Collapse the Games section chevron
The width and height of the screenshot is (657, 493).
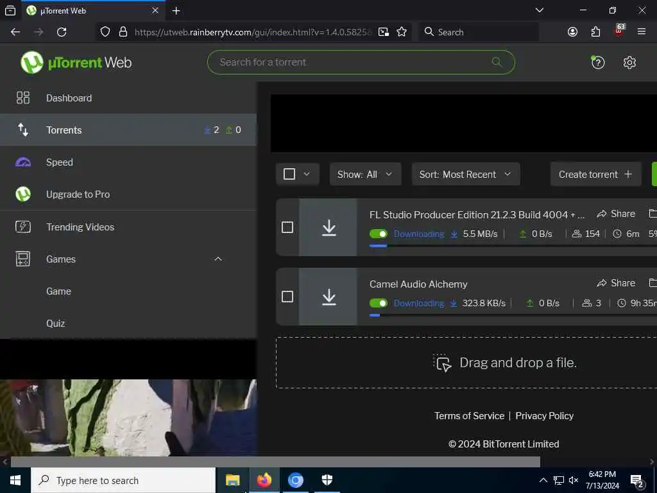point(218,259)
